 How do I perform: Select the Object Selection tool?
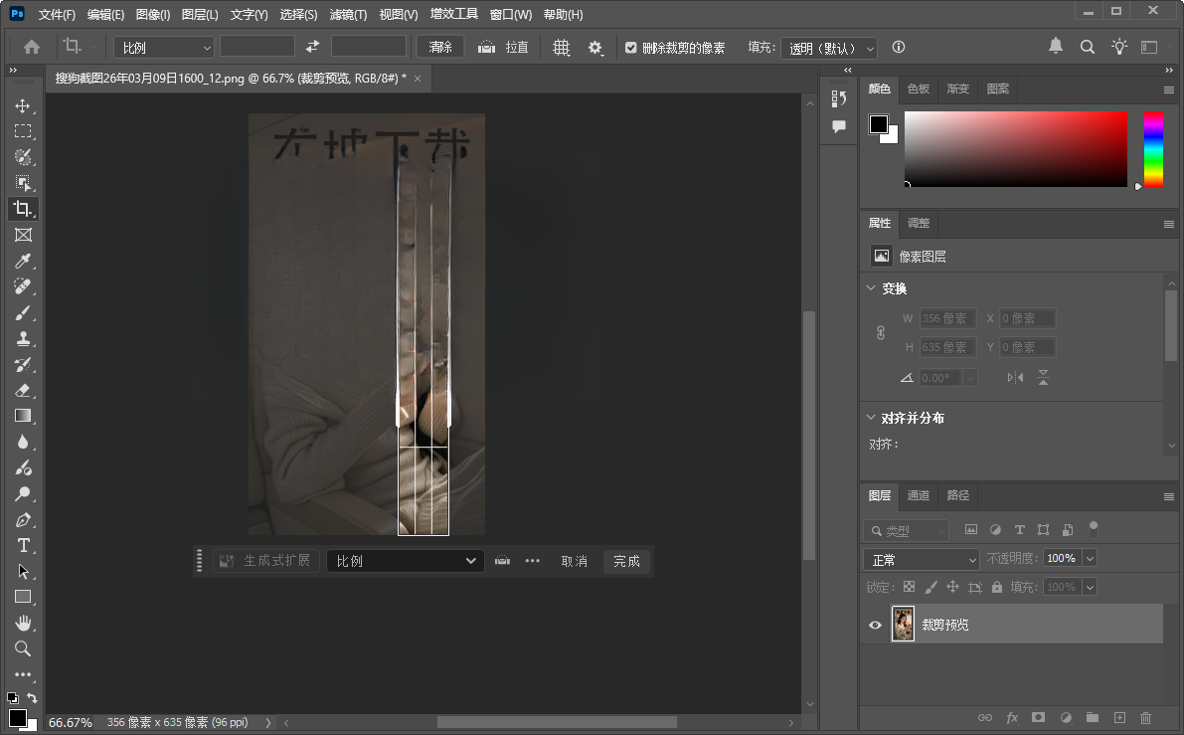[x=23, y=183]
